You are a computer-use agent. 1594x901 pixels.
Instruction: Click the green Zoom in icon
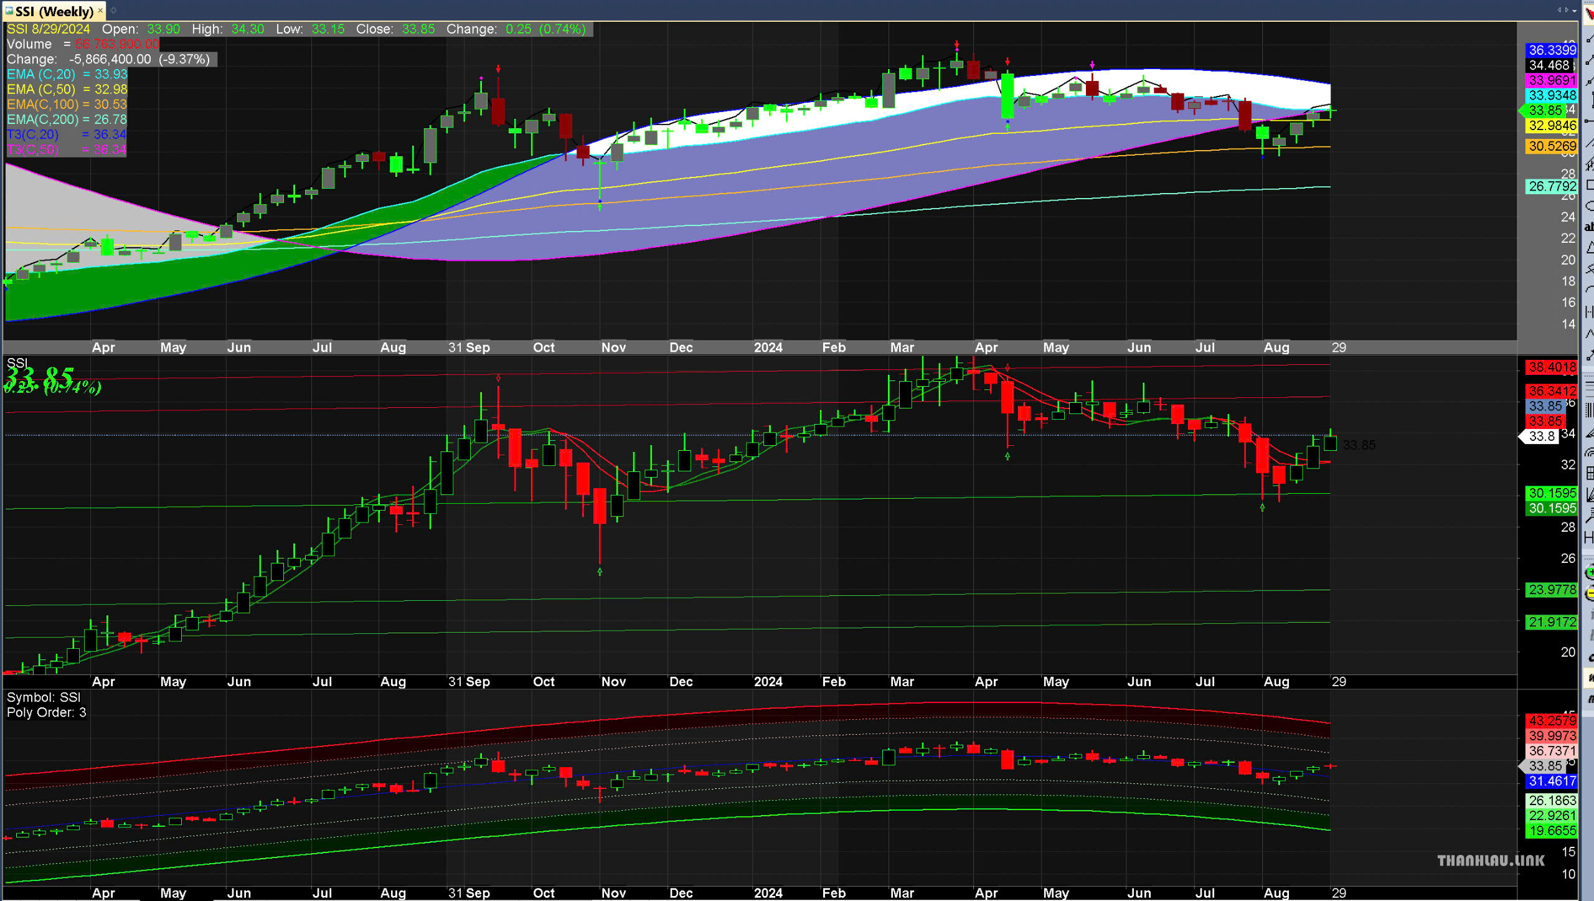click(x=1588, y=572)
